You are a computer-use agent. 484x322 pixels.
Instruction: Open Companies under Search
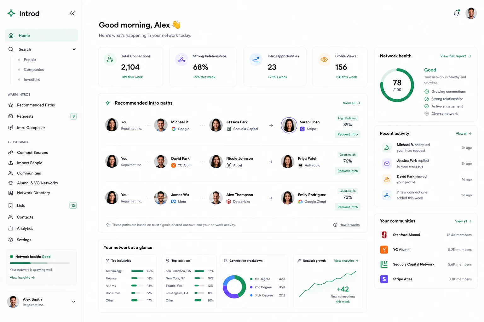(34, 69)
